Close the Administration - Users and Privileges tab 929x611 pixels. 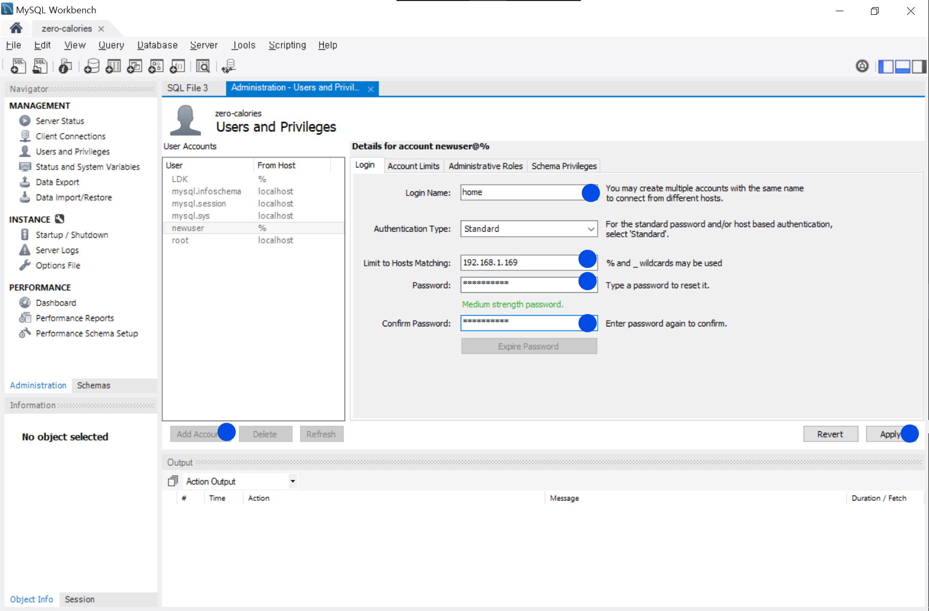[x=371, y=89]
